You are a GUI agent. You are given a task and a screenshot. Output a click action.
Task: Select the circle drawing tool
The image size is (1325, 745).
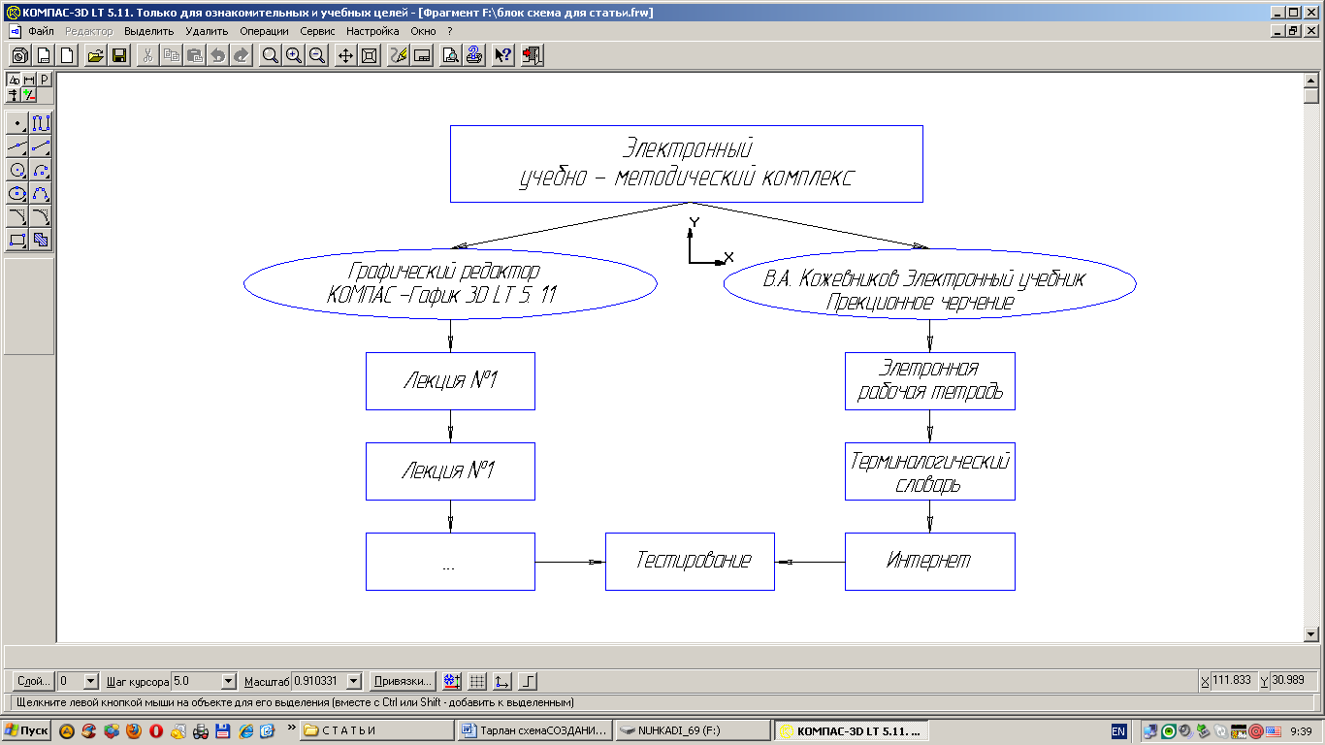(x=17, y=170)
